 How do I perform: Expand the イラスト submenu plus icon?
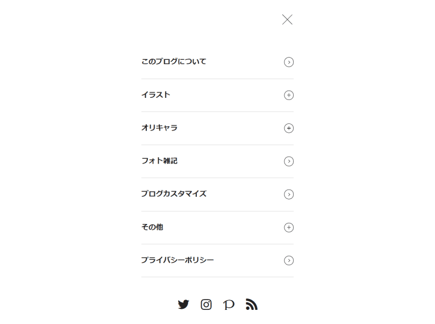(x=289, y=95)
